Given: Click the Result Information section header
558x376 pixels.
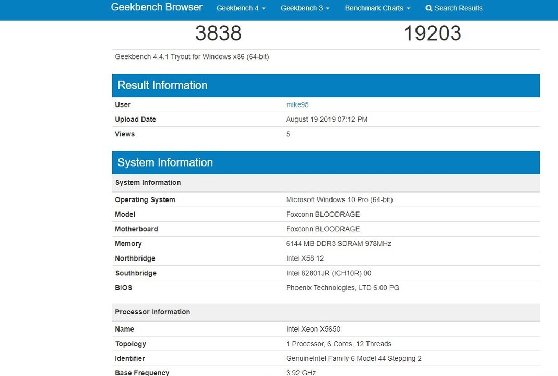Looking at the screenshot, I should 326,86.
